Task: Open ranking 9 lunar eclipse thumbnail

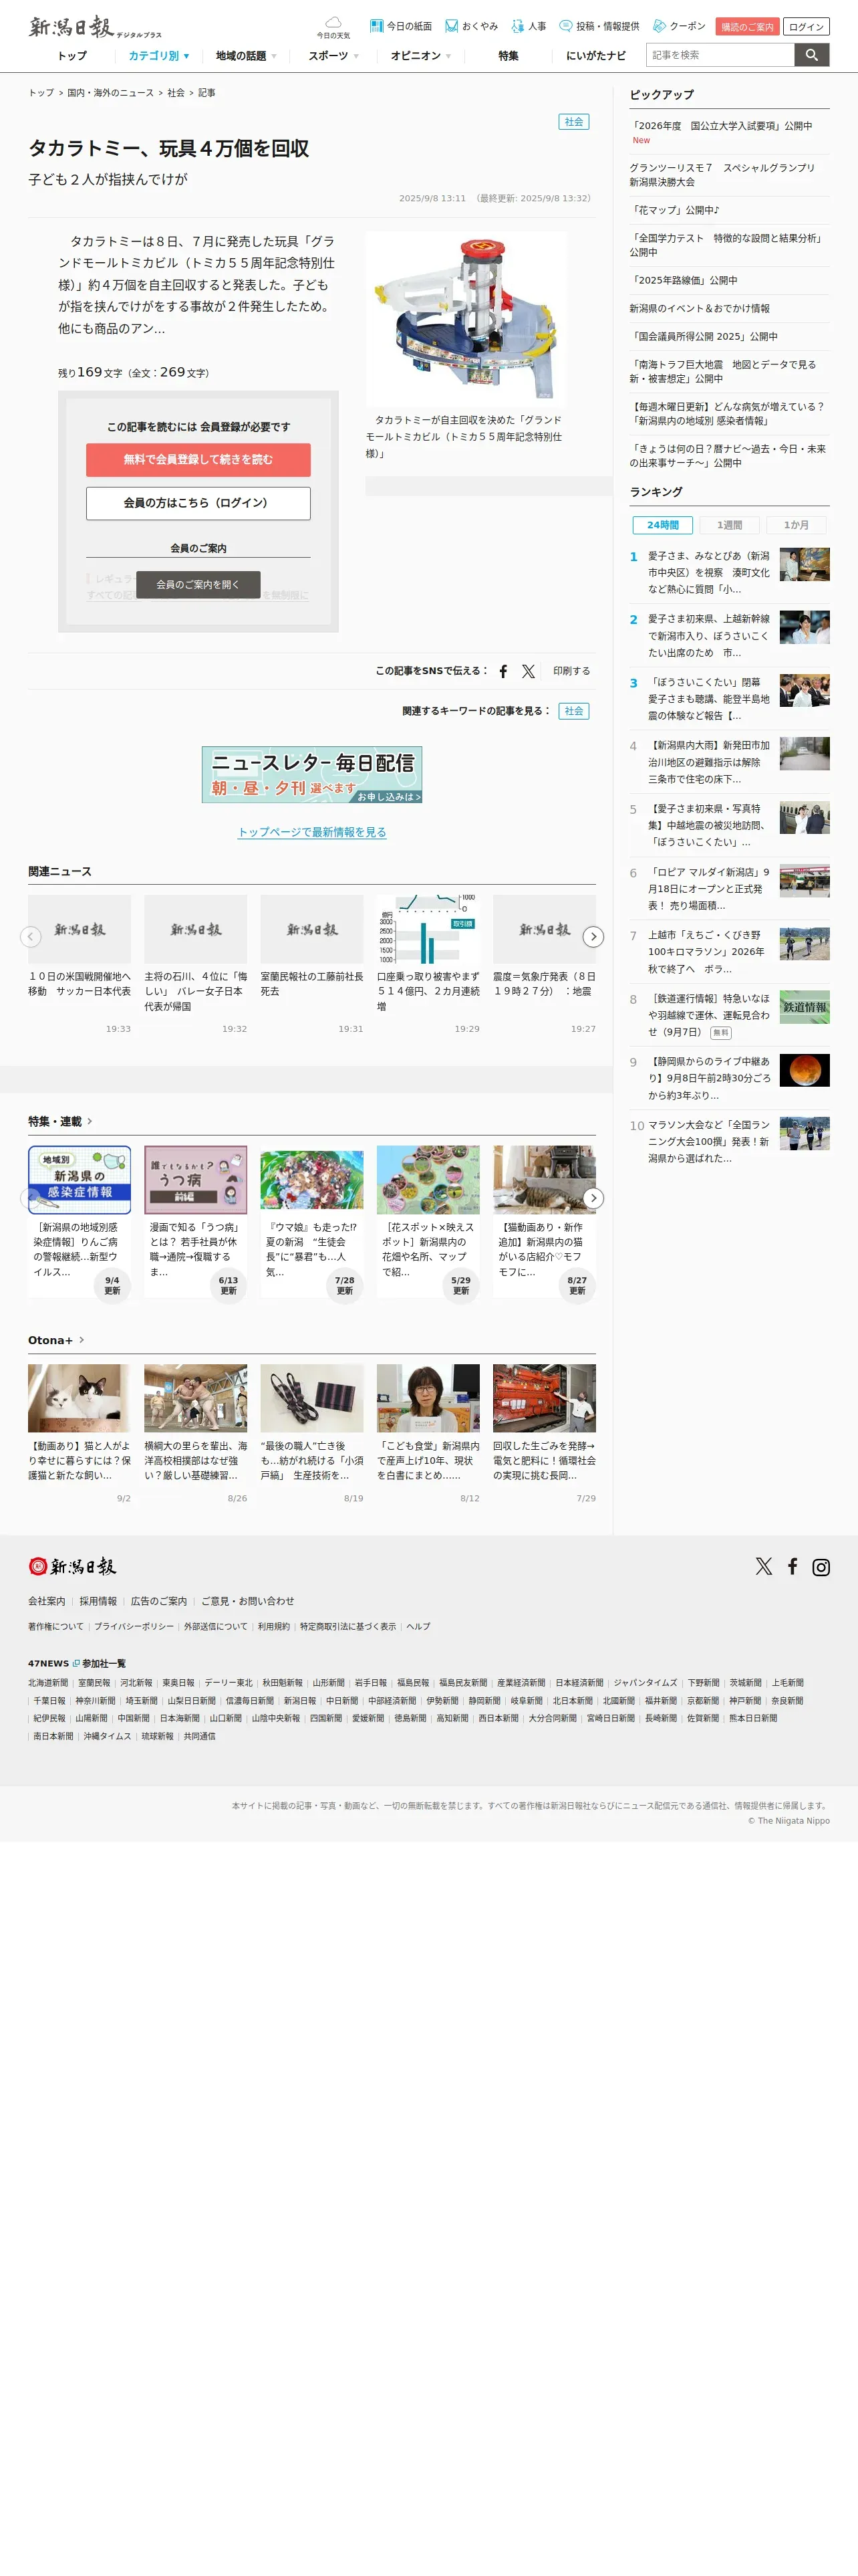Action: [804, 1070]
